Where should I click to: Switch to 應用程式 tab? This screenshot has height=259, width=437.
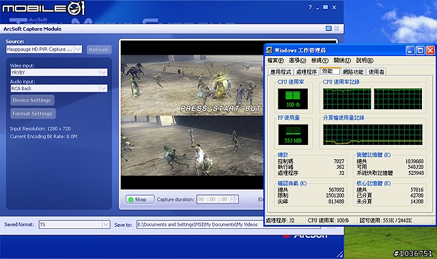[281, 72]
